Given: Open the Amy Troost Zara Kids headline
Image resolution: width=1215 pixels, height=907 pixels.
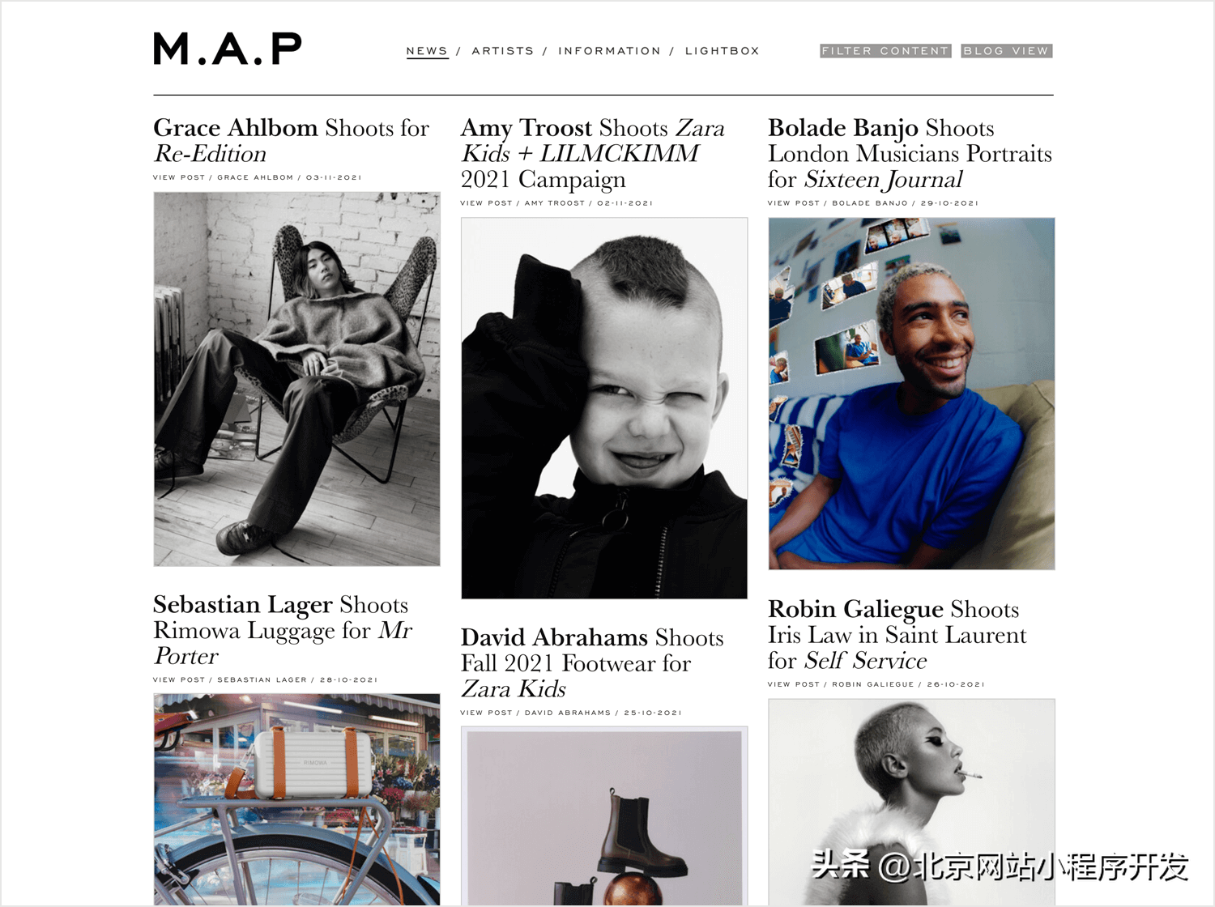Looking at the screenshot, I should coord(592,154).
